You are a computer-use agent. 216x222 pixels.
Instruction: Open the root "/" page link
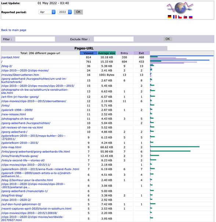pyautogui.click(x=2, y=62)
